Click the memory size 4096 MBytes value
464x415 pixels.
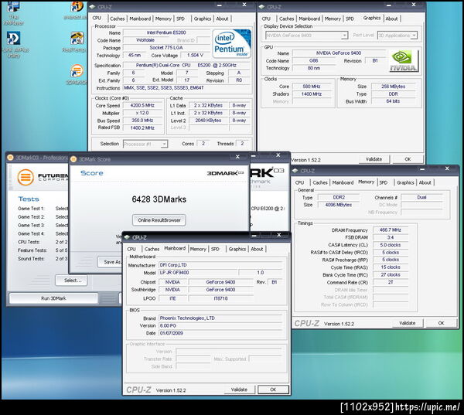339,205
